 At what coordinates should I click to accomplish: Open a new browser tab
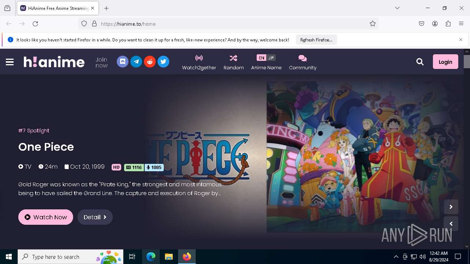[106, 8]
